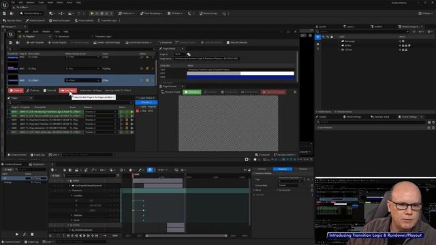436x245 pixels.
Task: Open the Asset menu of the rundown window
Action: [35, 32]
